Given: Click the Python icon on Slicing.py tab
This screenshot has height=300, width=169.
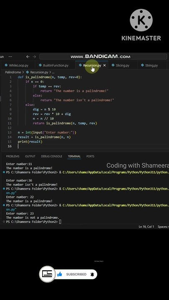Looking at the screenshot, I should (x=113, y=65).
